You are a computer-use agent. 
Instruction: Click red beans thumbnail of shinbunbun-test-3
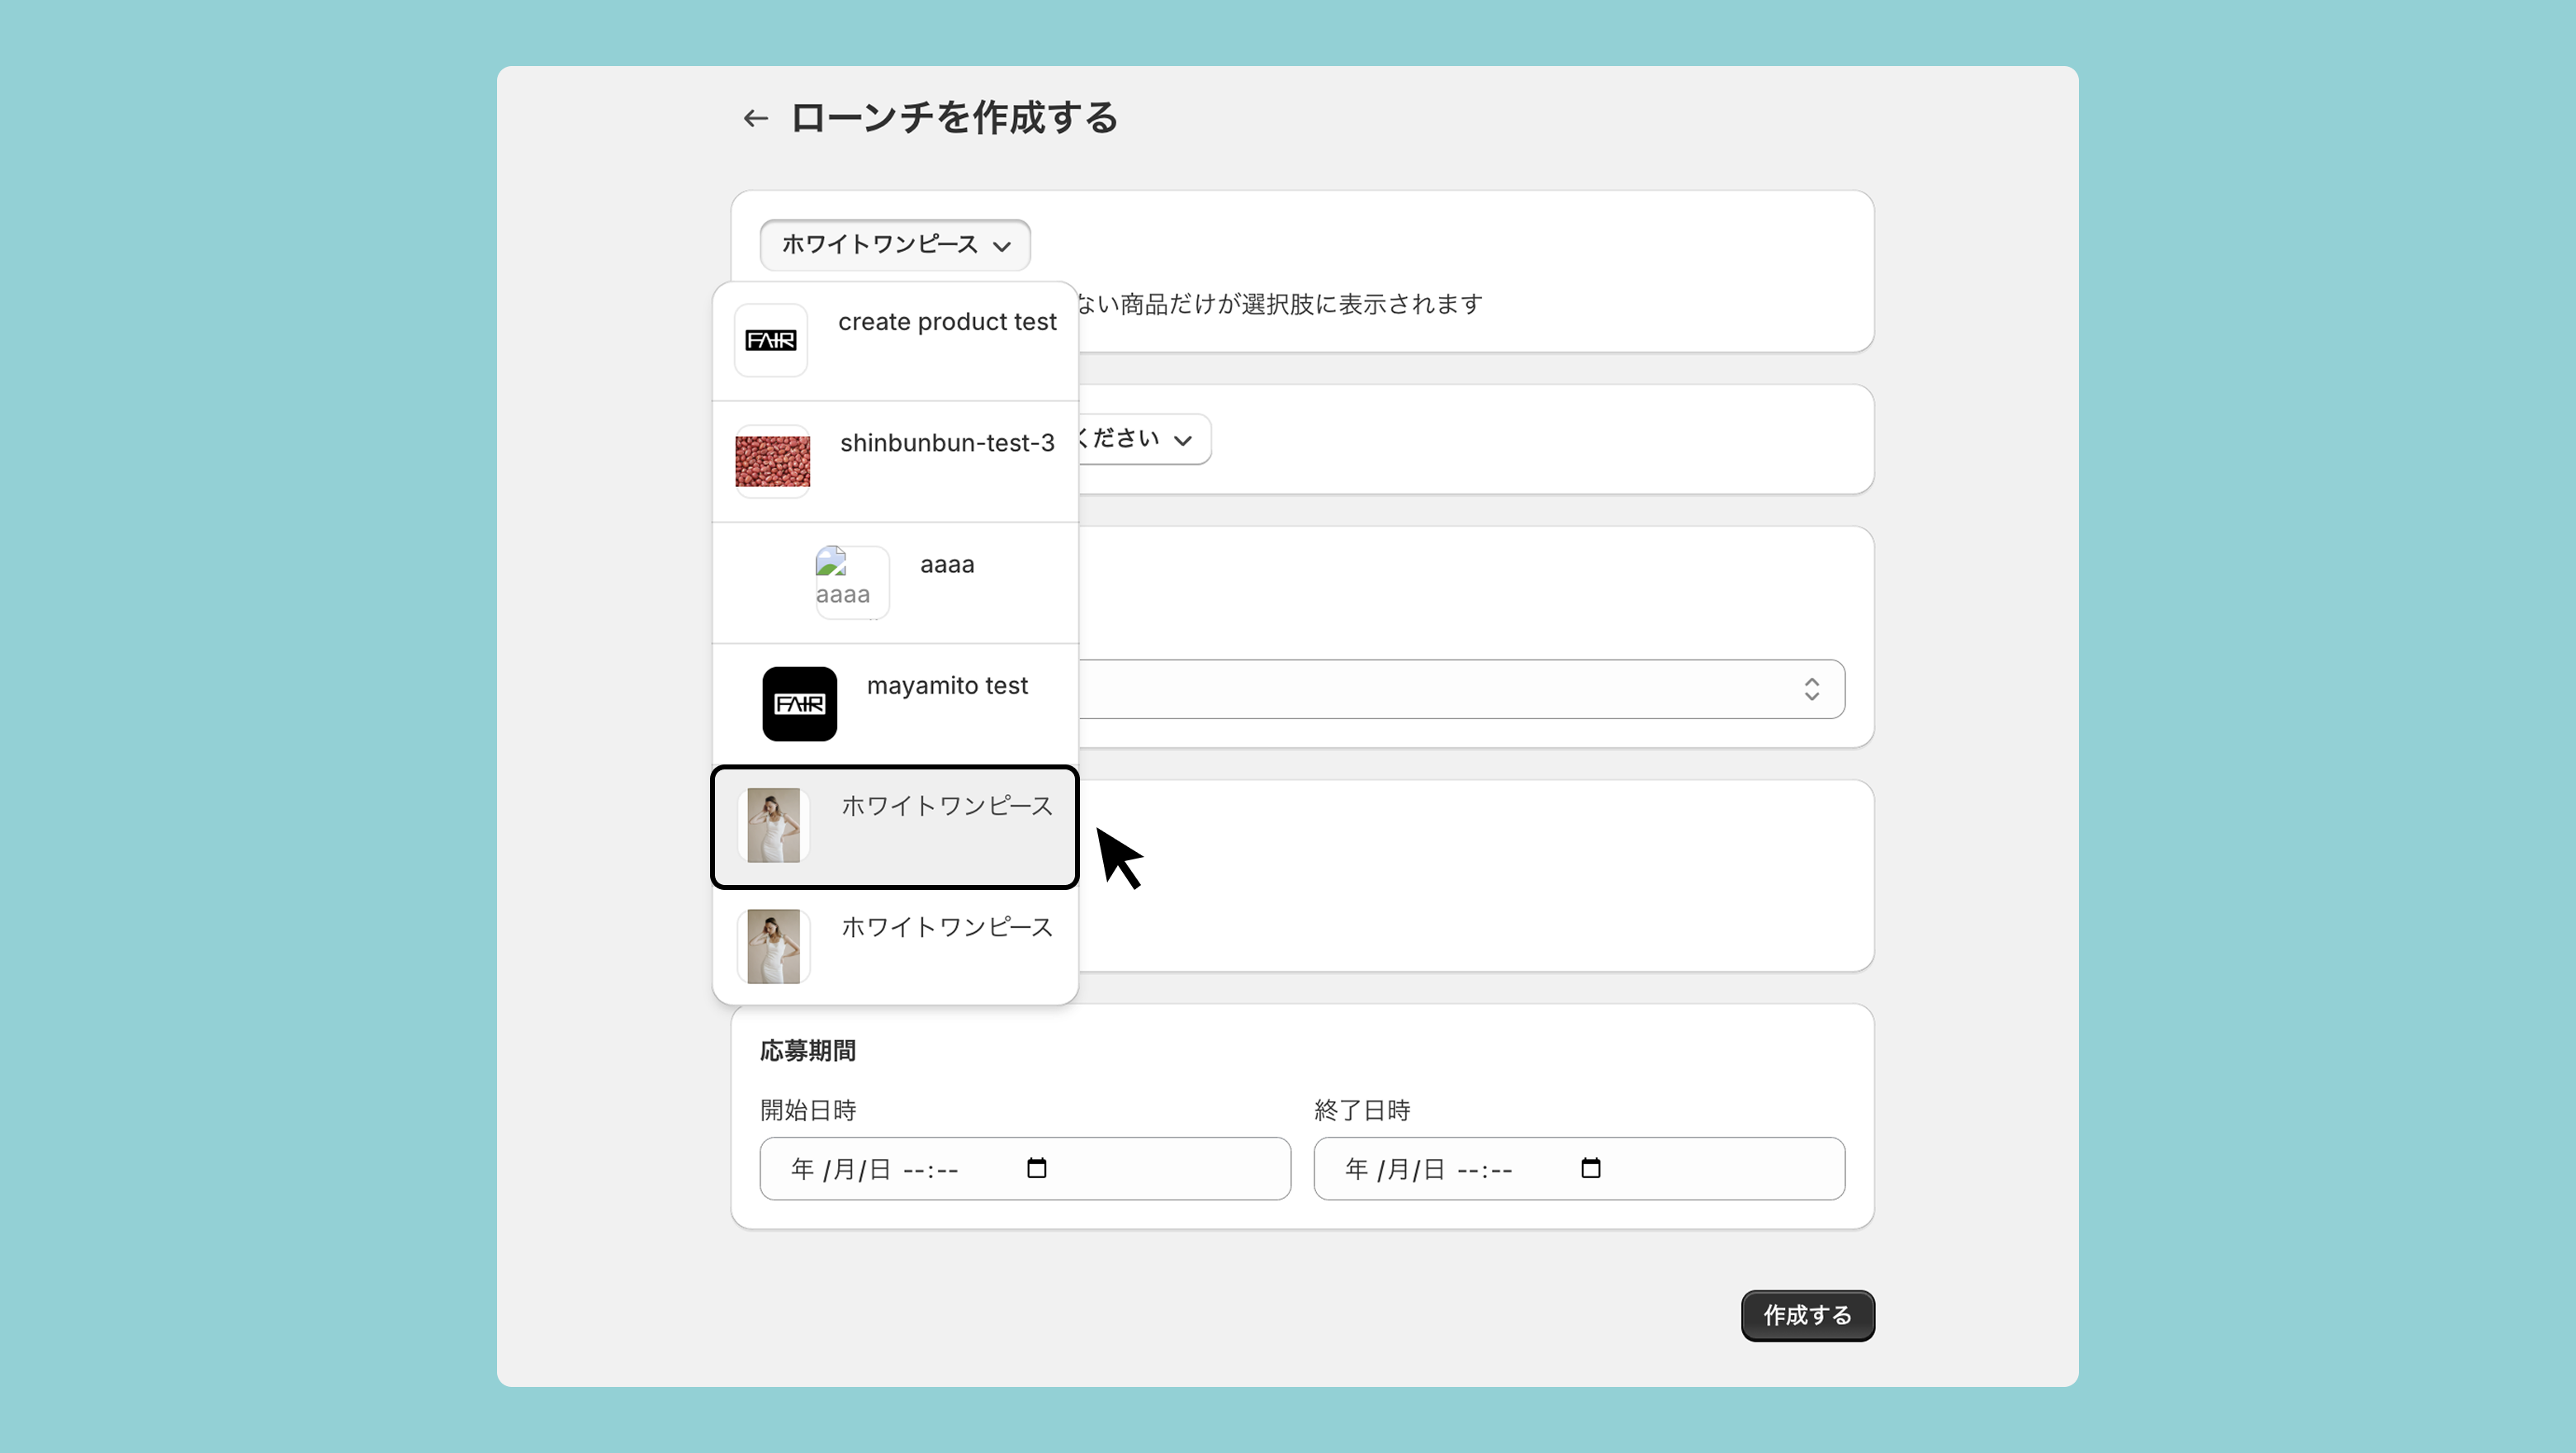point(772,461)
